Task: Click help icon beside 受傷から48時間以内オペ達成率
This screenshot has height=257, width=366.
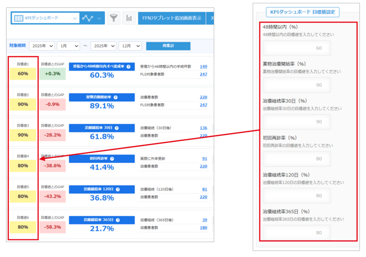Action: tap(129, 67)
